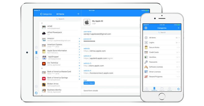The image size is (204, 106).
Task: Open Favorites star in iPad sidebar
Action: pos(36,47)
